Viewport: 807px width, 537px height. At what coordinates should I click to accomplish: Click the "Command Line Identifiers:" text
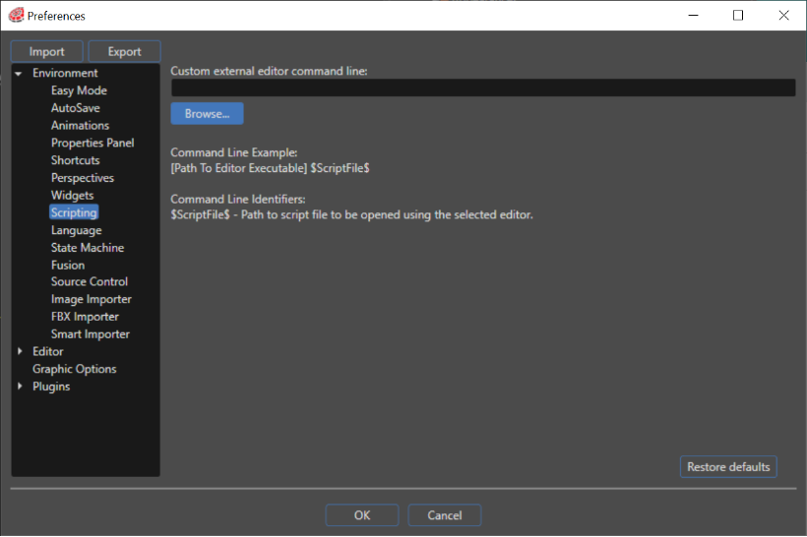click(x=238, y=199)
